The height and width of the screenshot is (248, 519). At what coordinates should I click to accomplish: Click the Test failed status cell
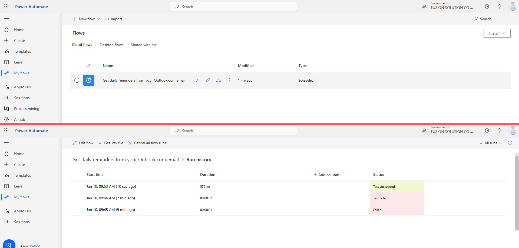tap(397, 198)
